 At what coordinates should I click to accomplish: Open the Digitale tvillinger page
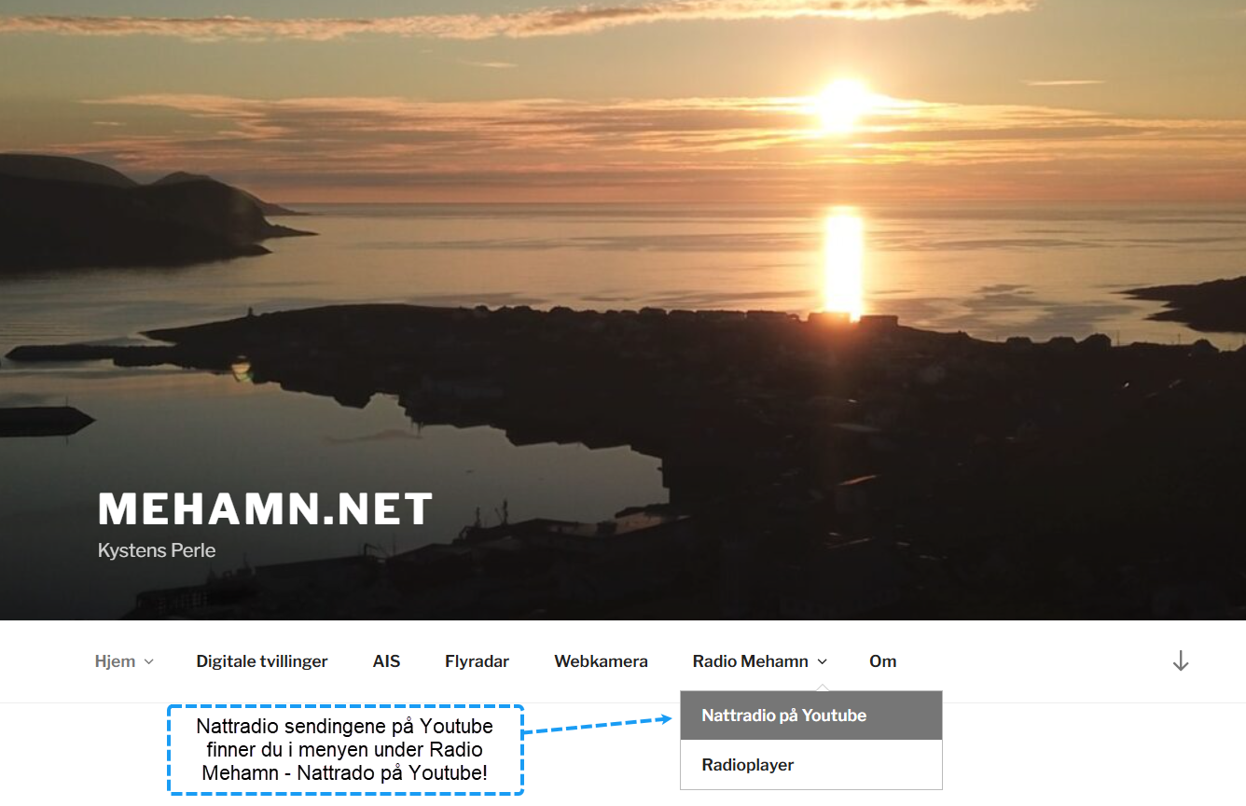click(x=262, y=661)
